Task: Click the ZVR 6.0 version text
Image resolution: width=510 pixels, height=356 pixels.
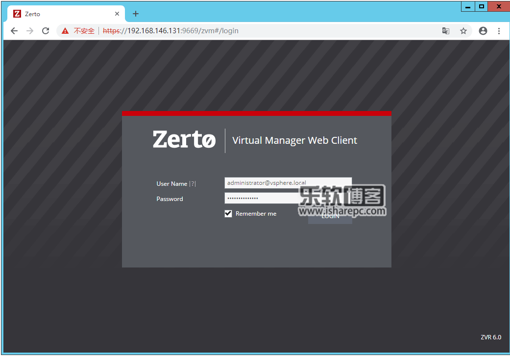Action: [491, 337]
